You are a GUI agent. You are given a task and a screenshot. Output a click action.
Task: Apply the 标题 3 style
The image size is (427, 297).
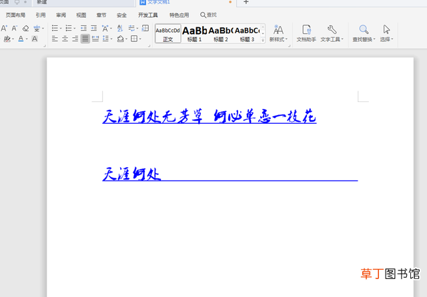point(247,33)
